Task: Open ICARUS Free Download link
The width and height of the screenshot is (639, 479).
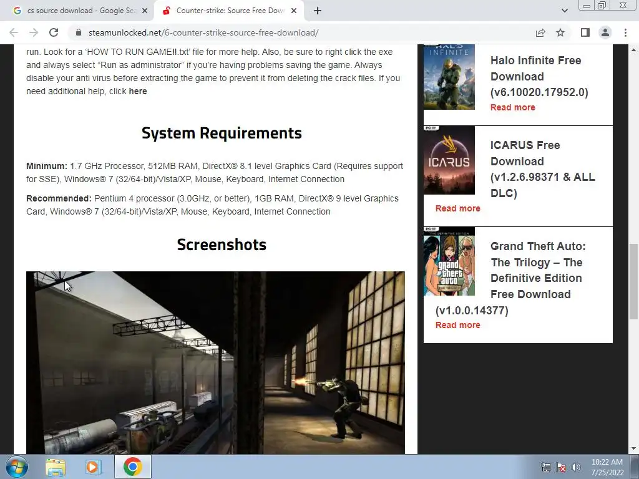Action: pyautogui.click(x=542, y=169)
